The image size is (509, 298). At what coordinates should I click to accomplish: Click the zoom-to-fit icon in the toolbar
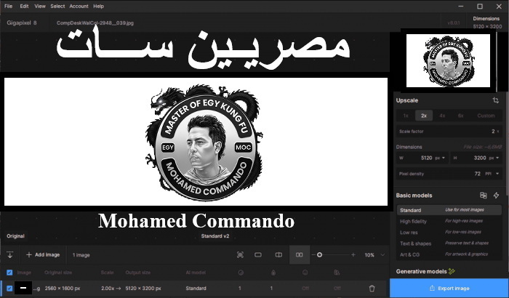(x=240, y=255)
